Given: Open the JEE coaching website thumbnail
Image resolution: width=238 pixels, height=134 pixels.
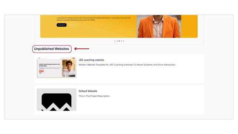Looking at the screenshot, I should [x=57, y=68].
